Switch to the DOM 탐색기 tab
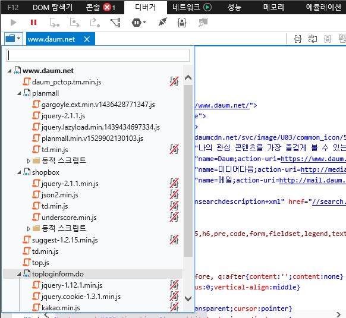The width and height of the screenshot is (346, 318). [52, 8]
